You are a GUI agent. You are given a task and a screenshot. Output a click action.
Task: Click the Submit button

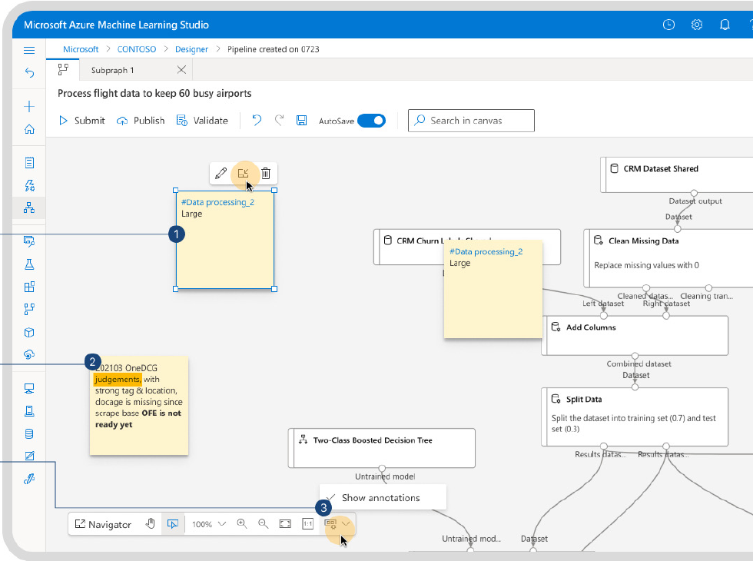(81, 120)
